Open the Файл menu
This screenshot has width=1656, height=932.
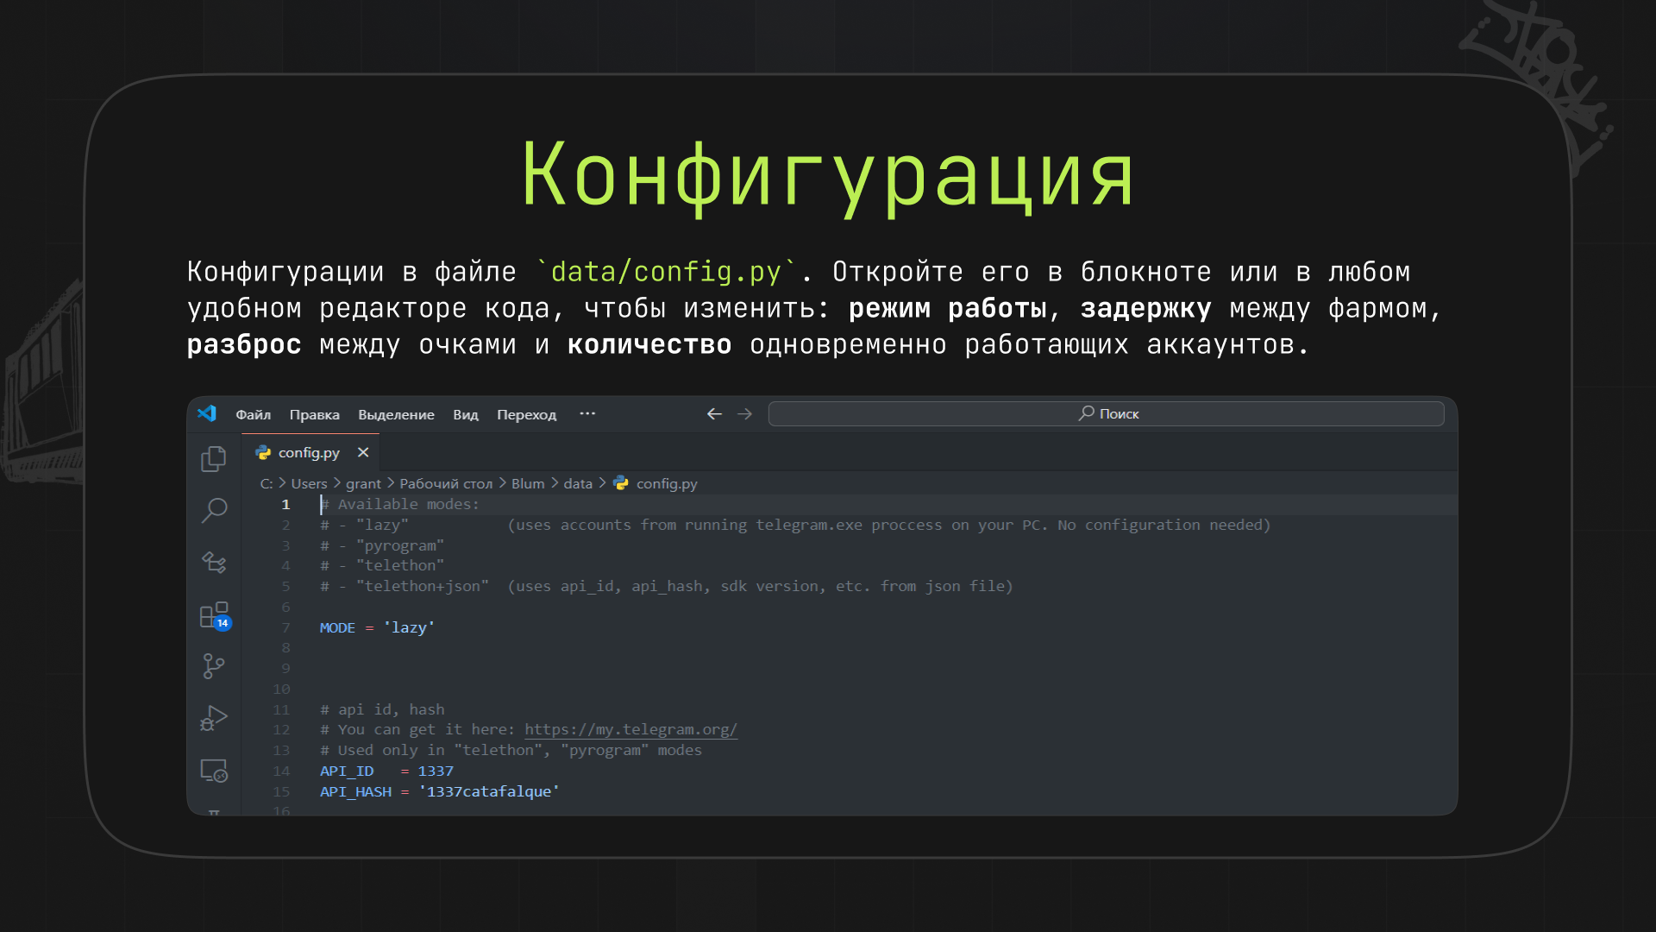pos(253,414)
